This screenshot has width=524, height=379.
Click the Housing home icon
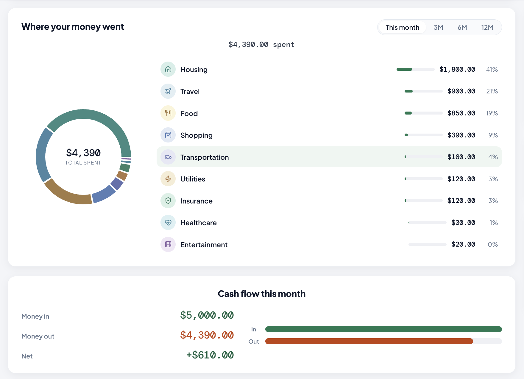coord(168,69)
